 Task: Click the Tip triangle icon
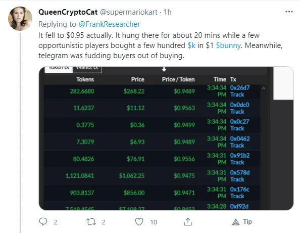coord(236,222)
